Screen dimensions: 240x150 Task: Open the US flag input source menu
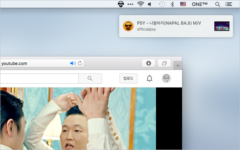(x=183, y=4)
